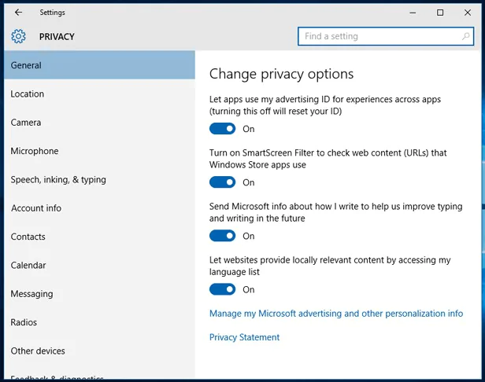Viewport: 485px width, 382px height.
Task: Go to Microphone settings
Action: 35,151
